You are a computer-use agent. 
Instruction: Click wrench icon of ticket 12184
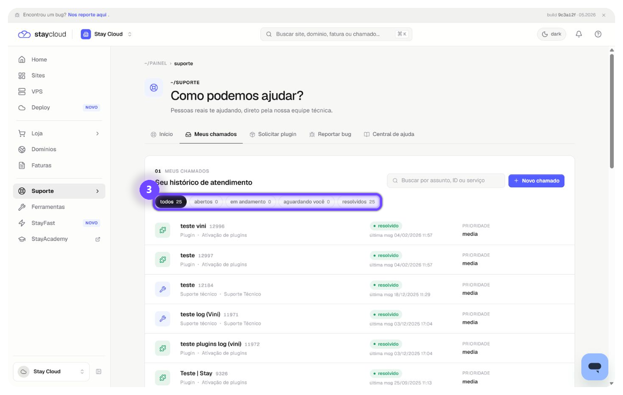[162, 289]
